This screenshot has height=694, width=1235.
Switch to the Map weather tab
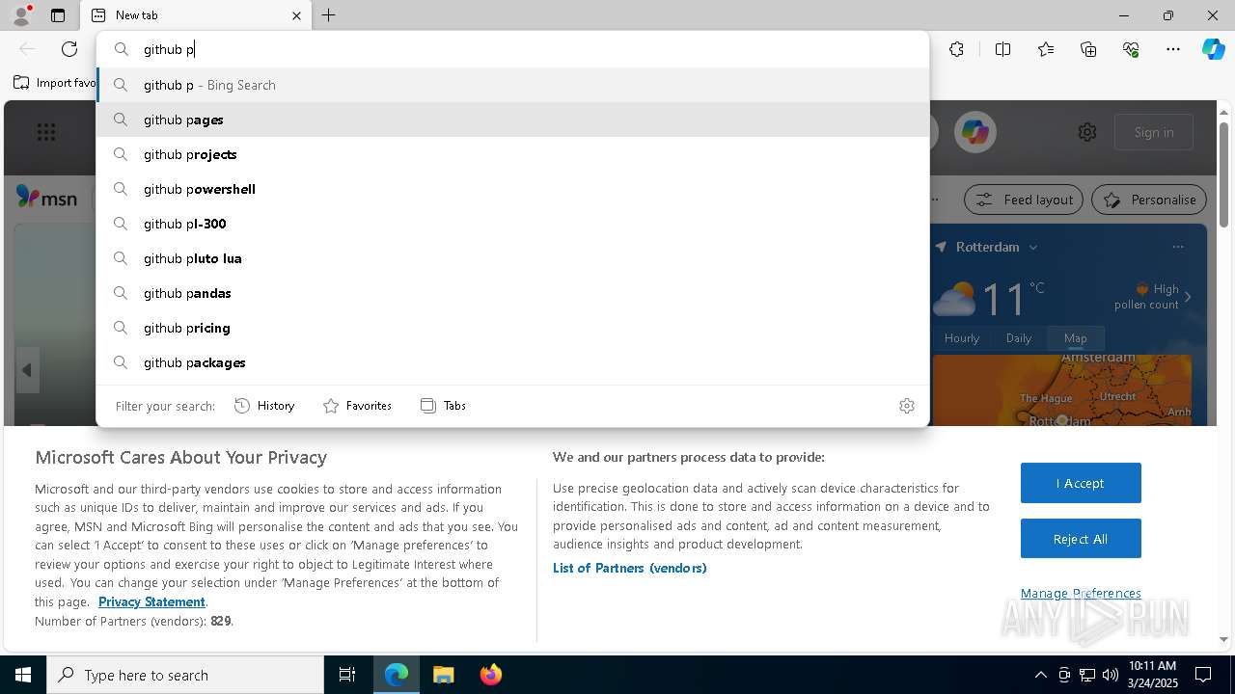click(1076, 338)
